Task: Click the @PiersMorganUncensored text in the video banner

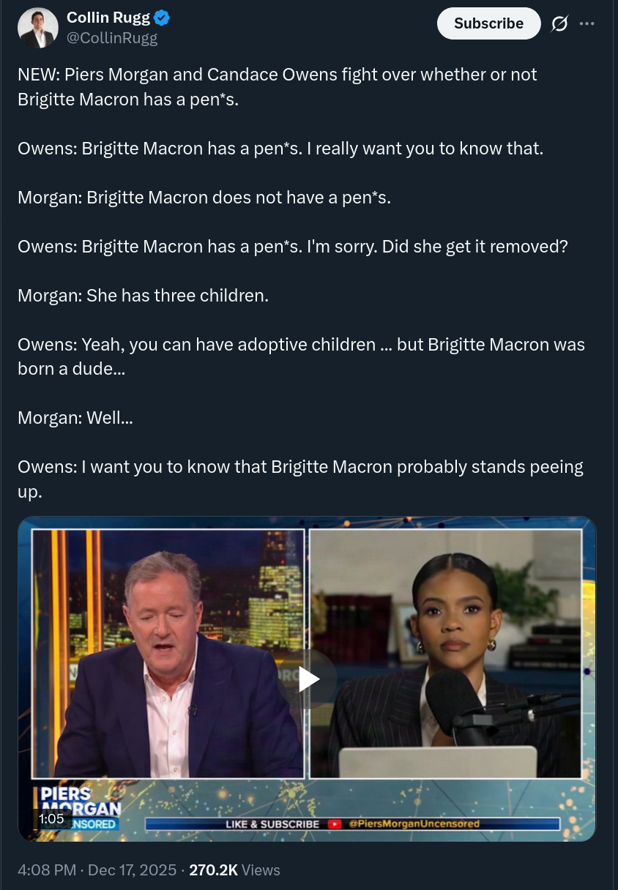Action: (x=414, y=823)
